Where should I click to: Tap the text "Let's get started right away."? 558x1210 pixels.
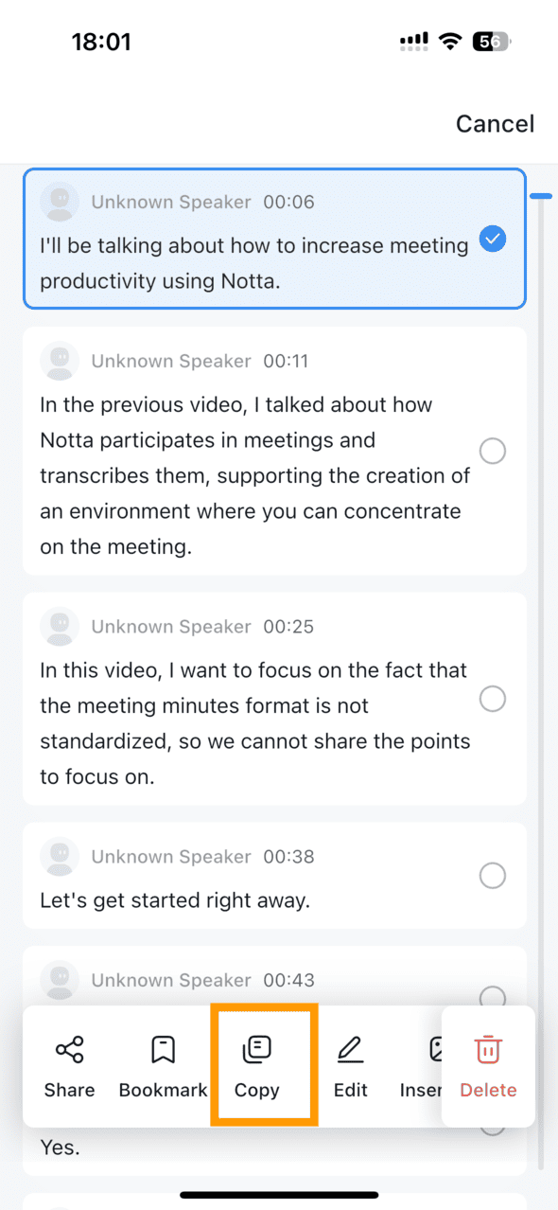point(175,900)
